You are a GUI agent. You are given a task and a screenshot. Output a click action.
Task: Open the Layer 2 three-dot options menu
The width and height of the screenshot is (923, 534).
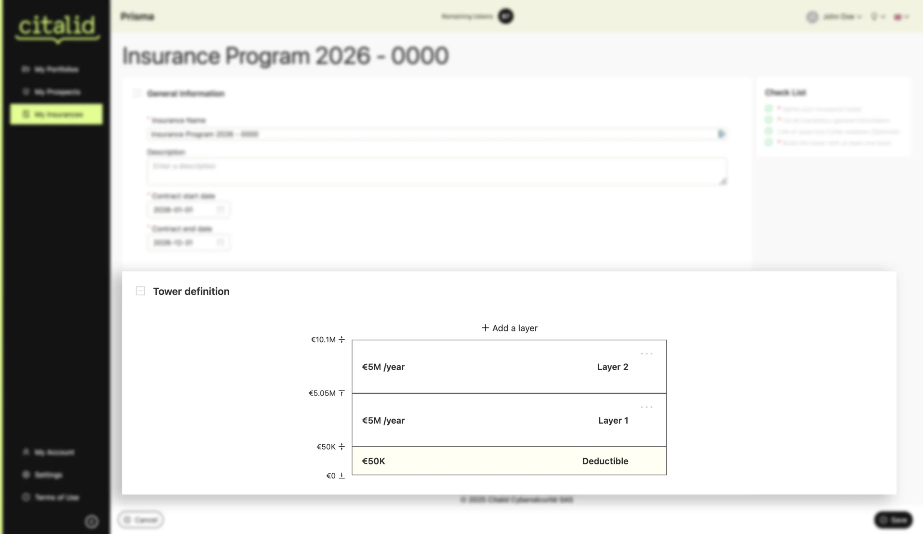click(646, 354)
